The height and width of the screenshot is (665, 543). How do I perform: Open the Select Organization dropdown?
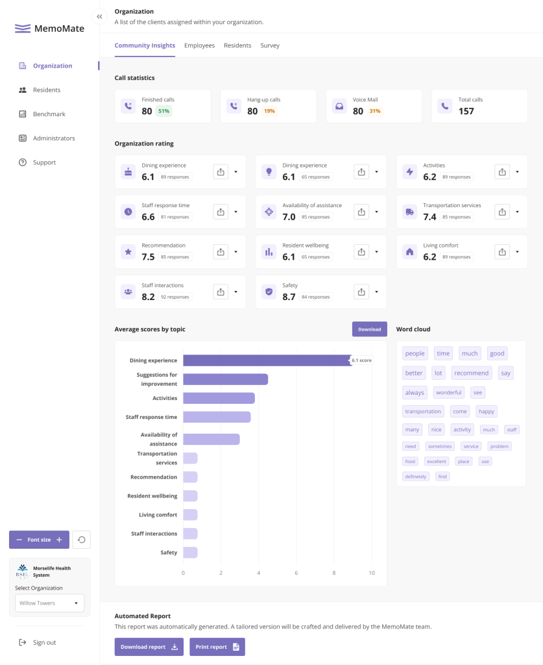tap(49, 603)
